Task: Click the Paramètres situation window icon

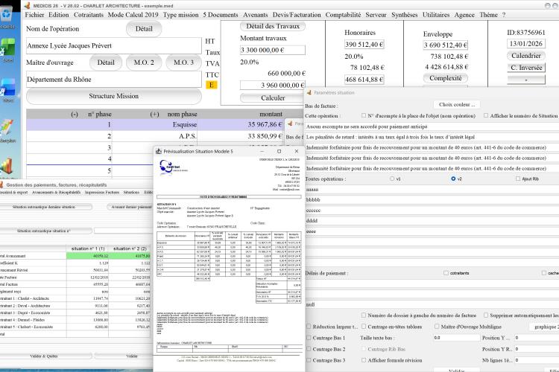Action: [309, 92]
